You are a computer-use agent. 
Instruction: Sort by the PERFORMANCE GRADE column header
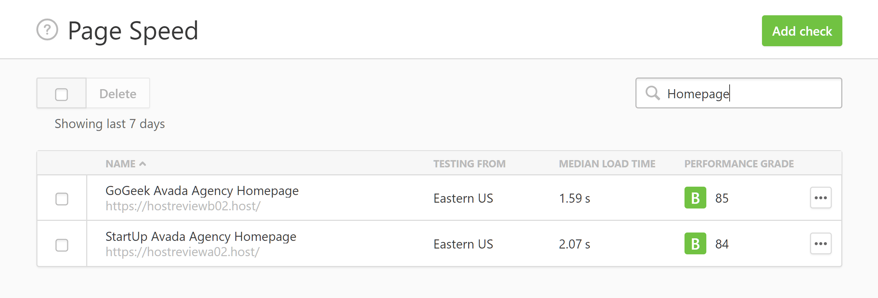pos(739,164)
